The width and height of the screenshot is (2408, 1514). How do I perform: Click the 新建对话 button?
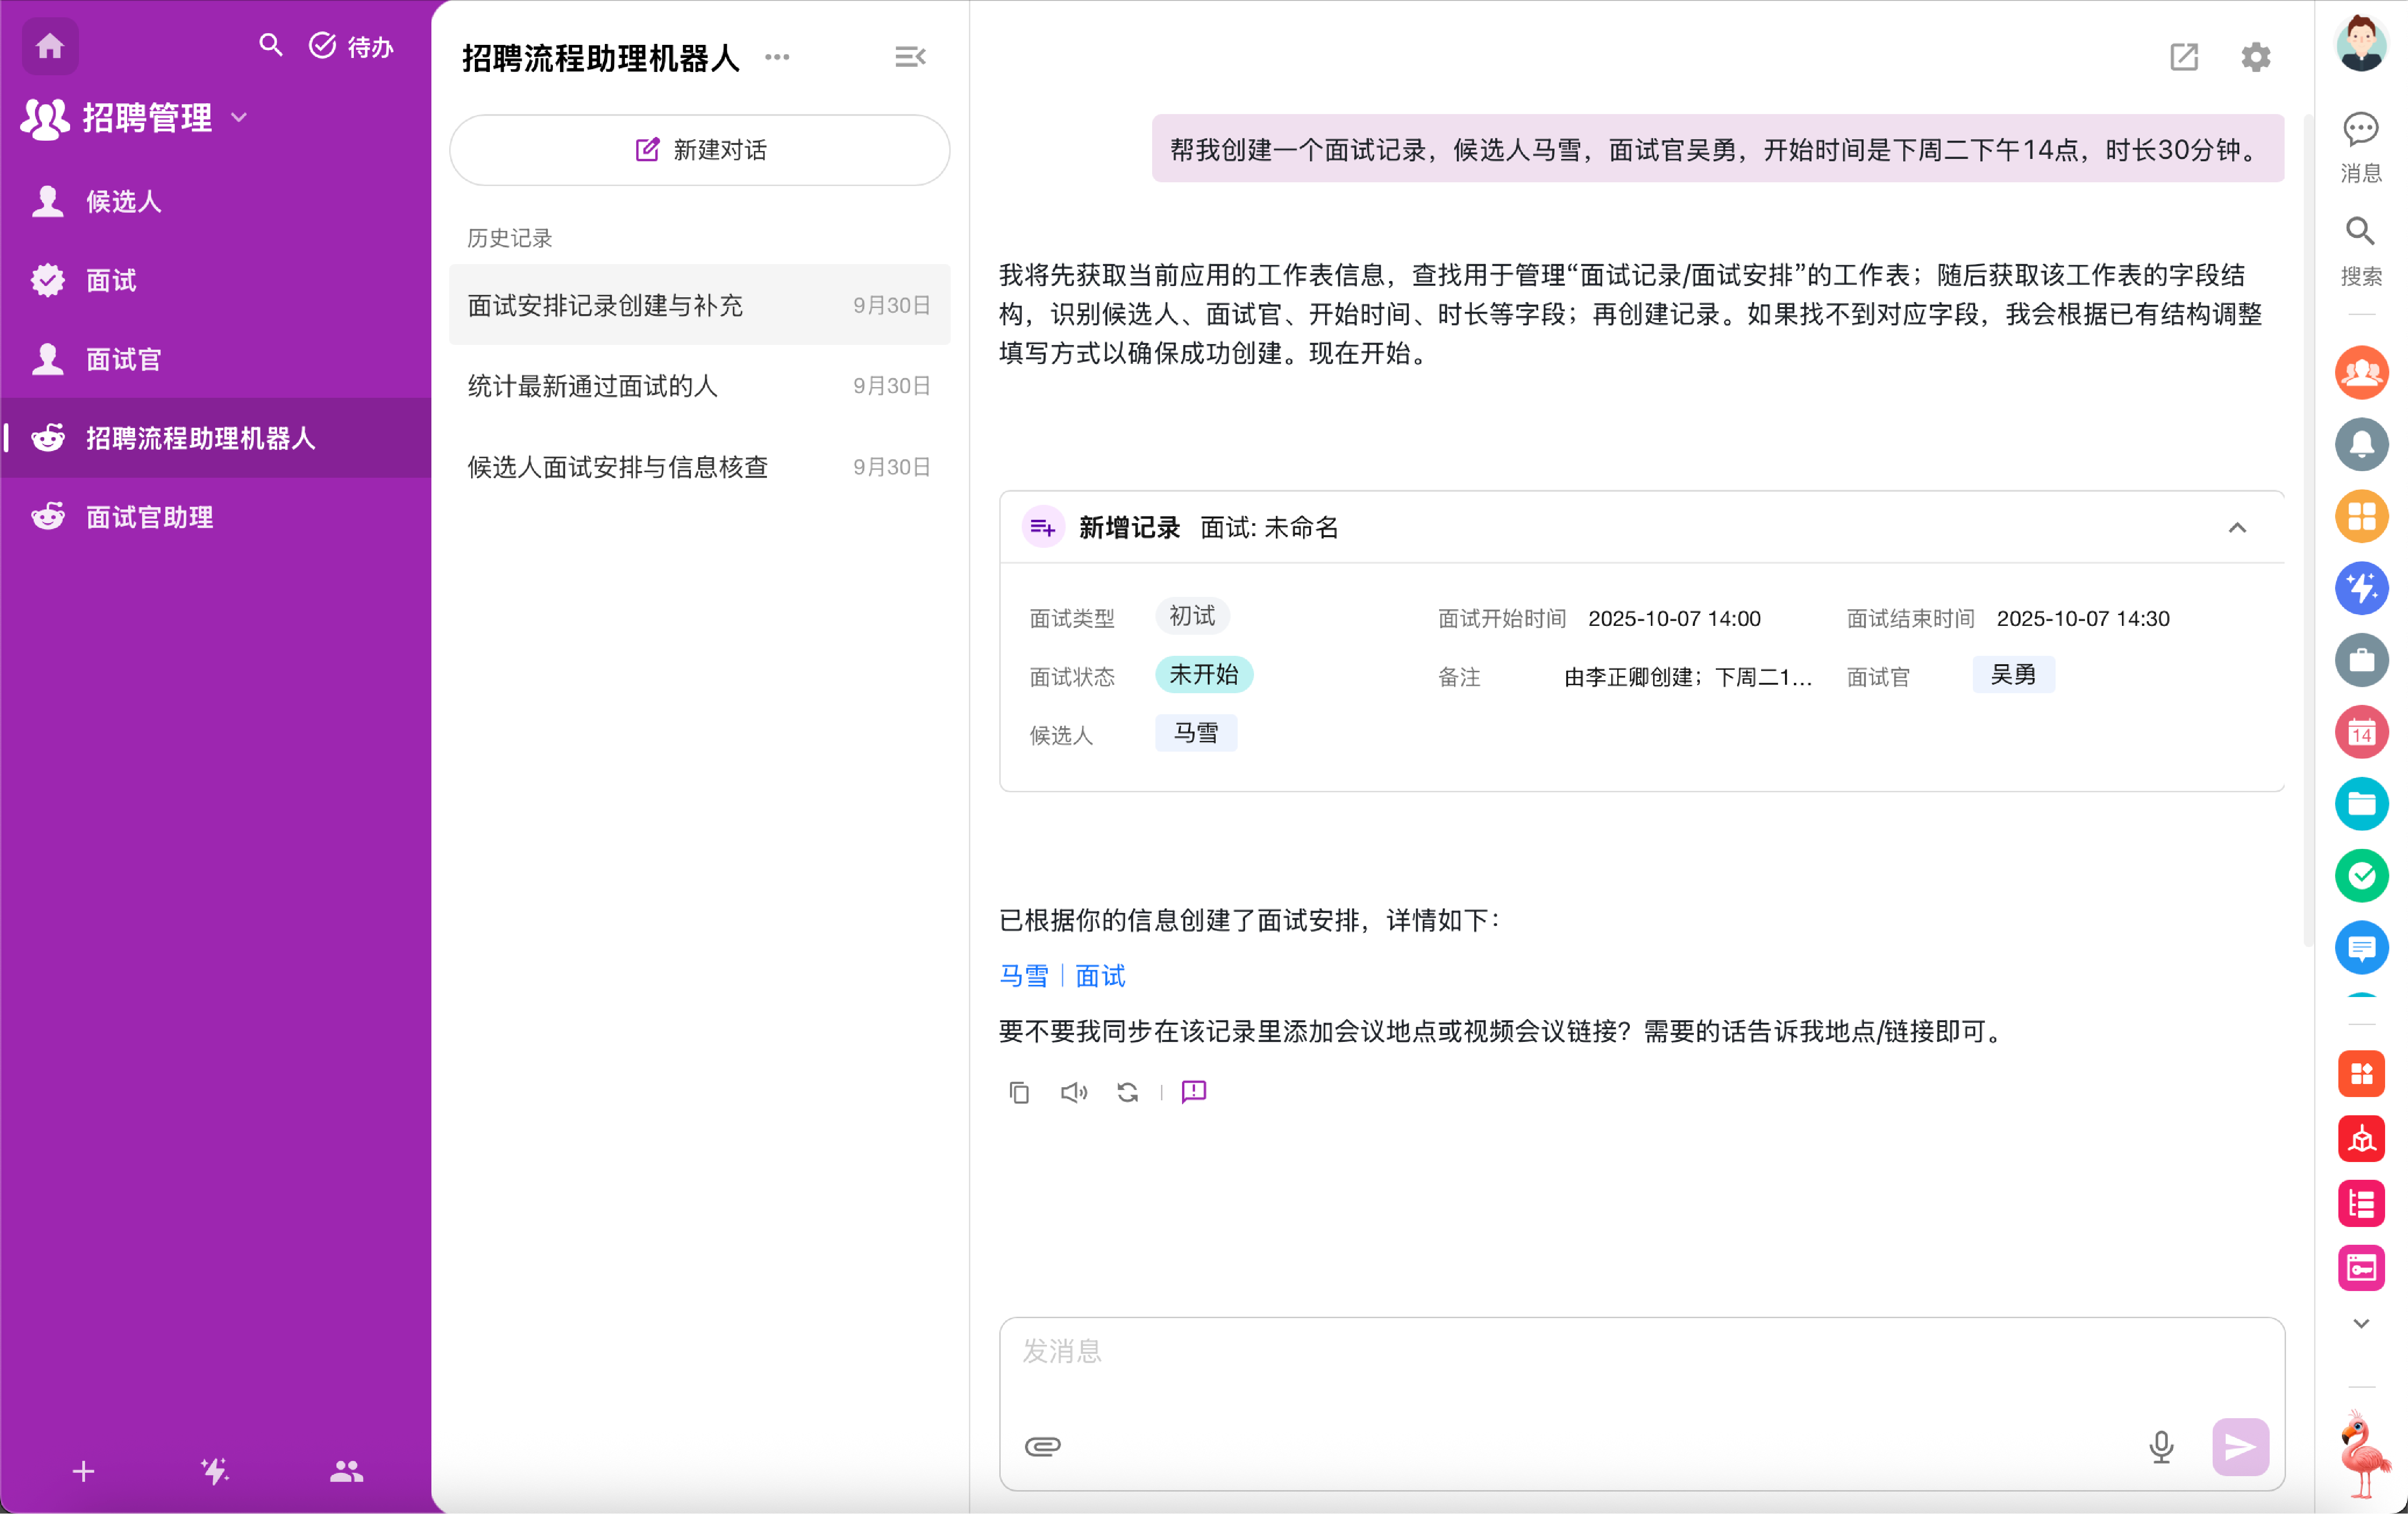point(699,150)
